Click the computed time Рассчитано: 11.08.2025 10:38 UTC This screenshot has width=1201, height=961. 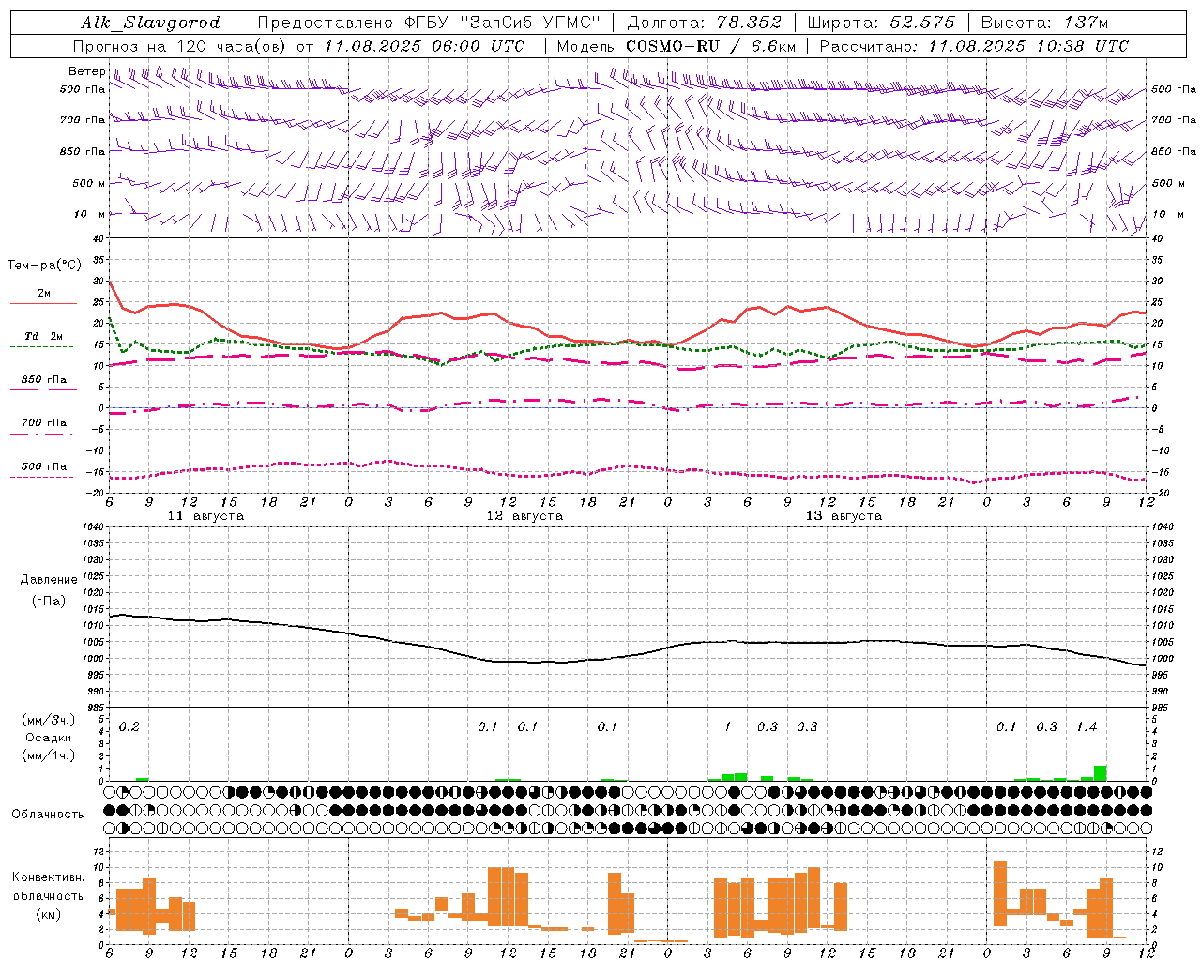tap(974, 46)
